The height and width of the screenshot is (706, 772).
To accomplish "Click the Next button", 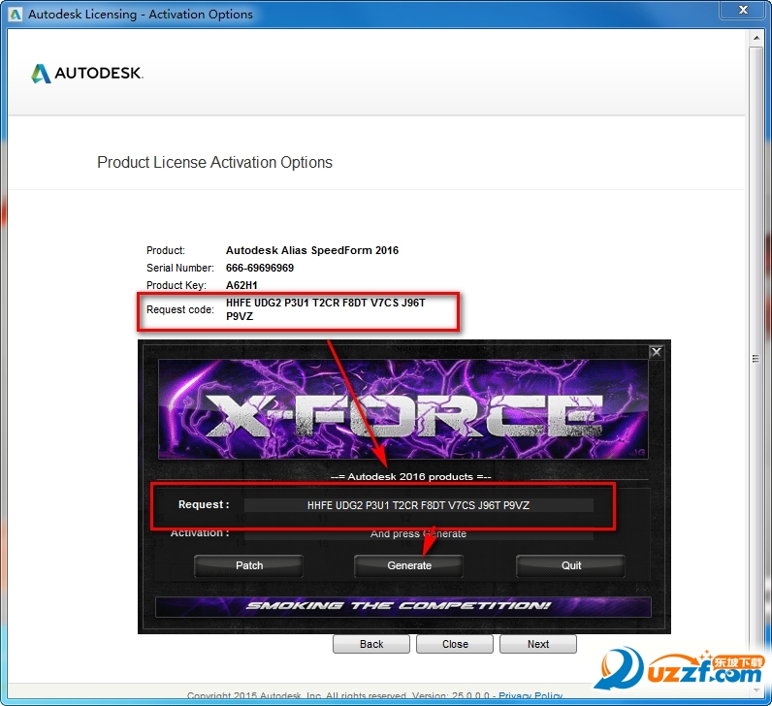I will coord(538,644).
